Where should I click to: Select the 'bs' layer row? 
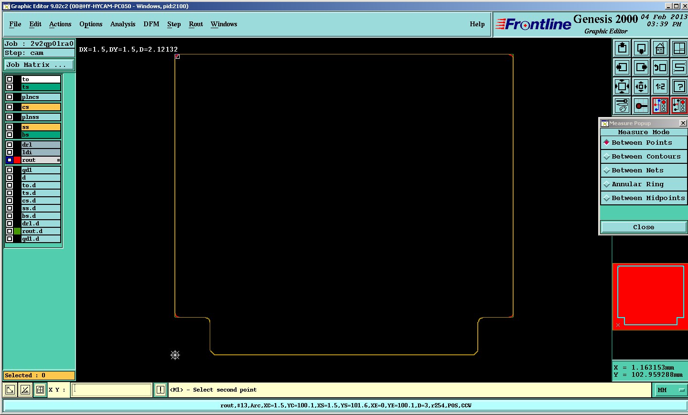41,135
